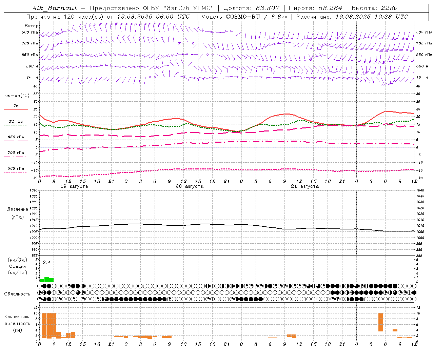
Task: Click the '21 августа' date label
Action: click(305, 186)
